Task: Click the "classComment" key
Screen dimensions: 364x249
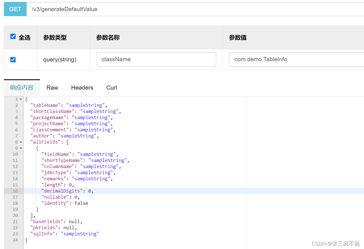Action: (x=50, y=130)
